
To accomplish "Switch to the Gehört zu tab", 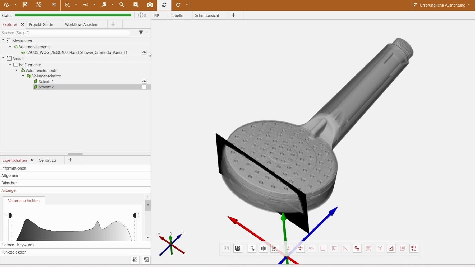I will [47, 160].
